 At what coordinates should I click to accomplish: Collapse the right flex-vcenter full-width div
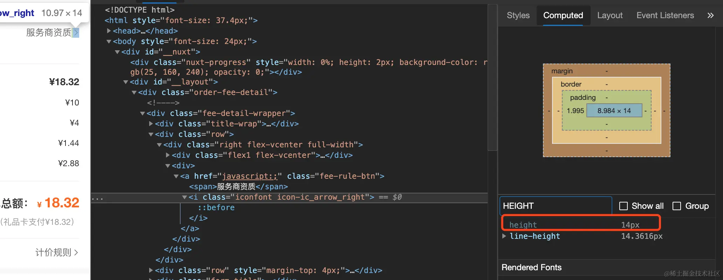pyautogui.click(x=159, y=145)
